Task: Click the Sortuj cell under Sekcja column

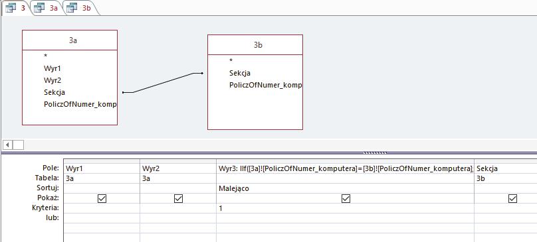Action: pyautogui.click(x=506, y=188)
